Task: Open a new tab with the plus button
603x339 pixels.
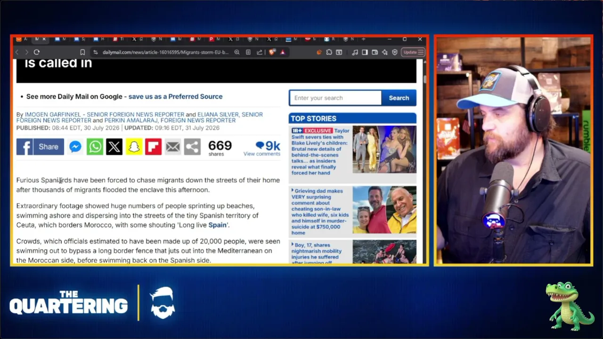Action: pos(364,39)
